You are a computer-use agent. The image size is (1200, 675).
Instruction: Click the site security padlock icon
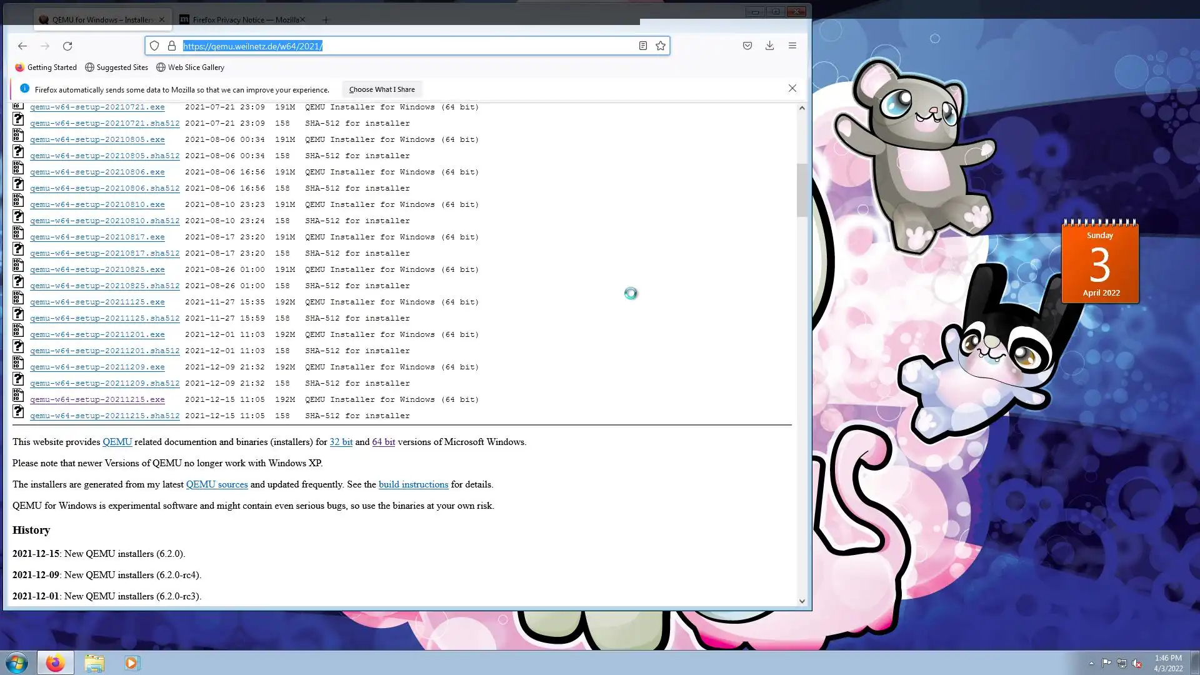[x=172, y=46]
